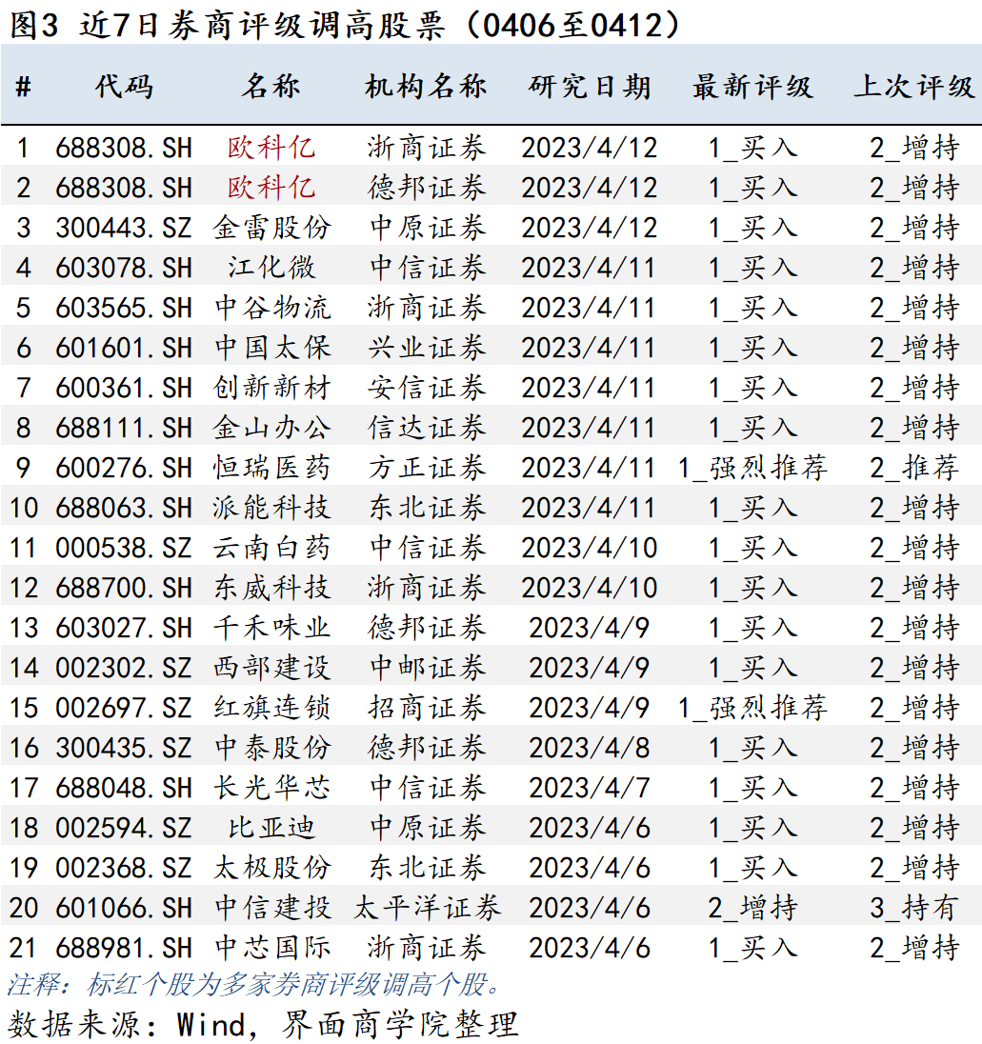
Task: Click date 2023/4/7
Action: [x=590, y=788]
